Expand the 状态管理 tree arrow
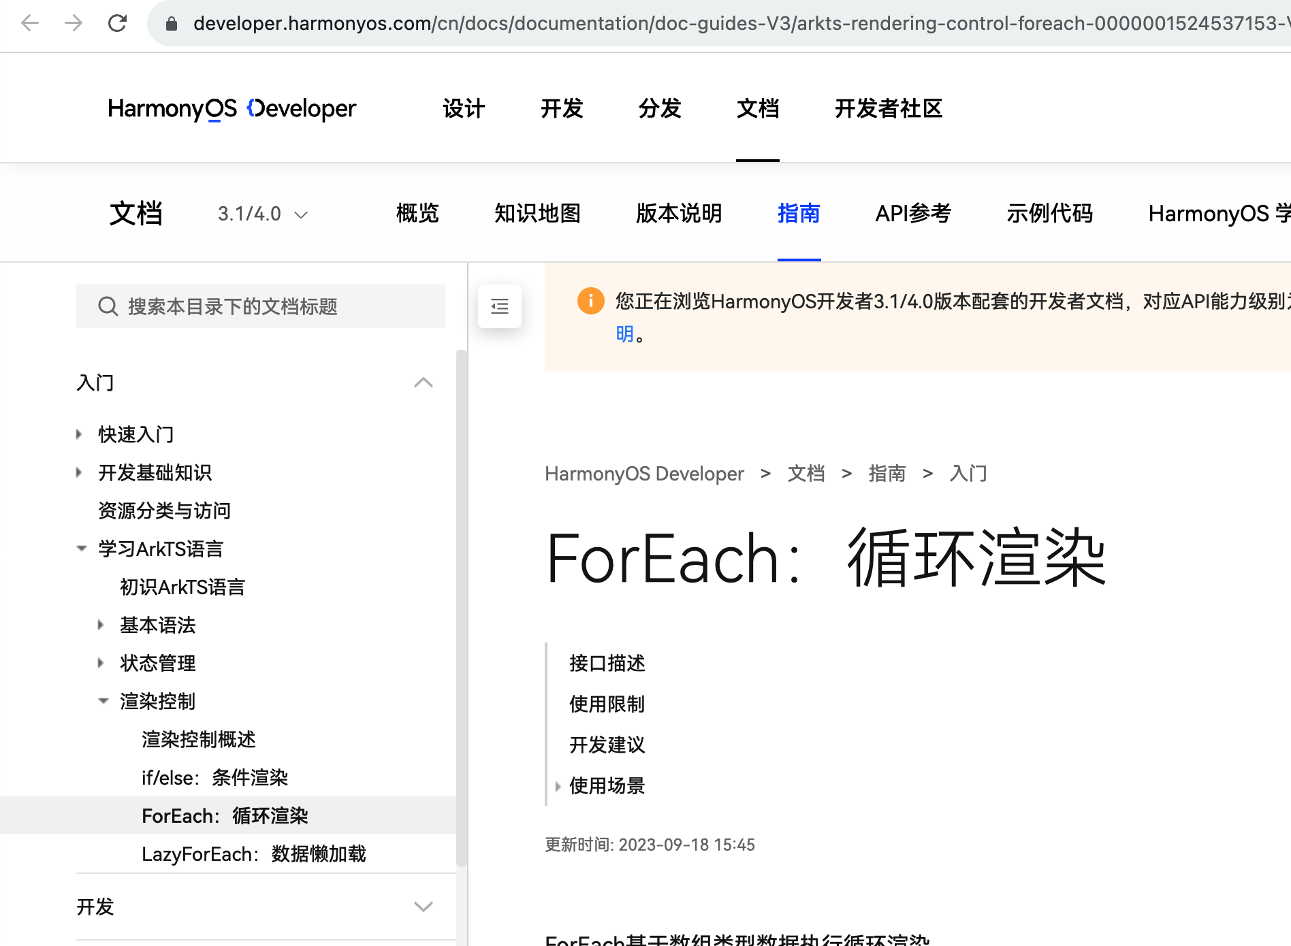 click(x=101, y=663)
